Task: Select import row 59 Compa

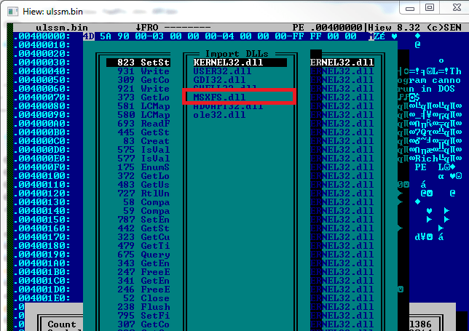Action: (x=146, y=211)
